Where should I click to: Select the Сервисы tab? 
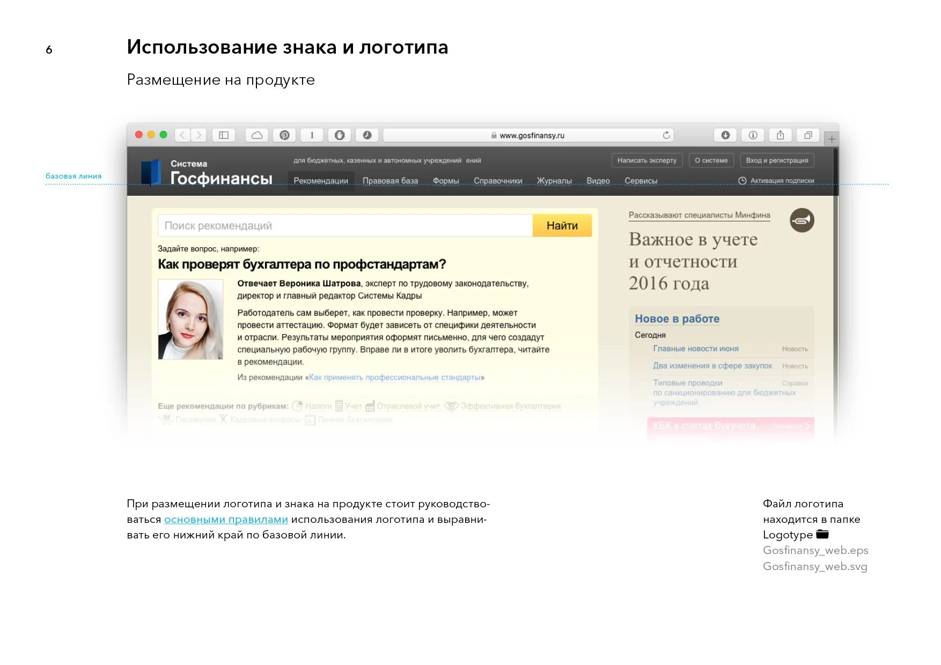point(641,181)
